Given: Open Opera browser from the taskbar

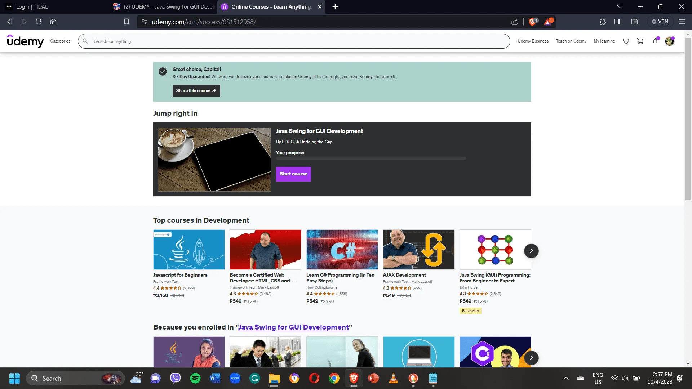Looking at the screenshot, I should click(314, 378).
